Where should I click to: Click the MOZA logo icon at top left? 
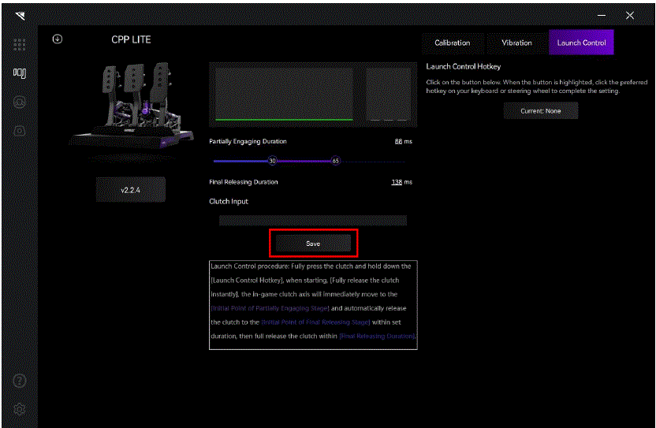20,16
